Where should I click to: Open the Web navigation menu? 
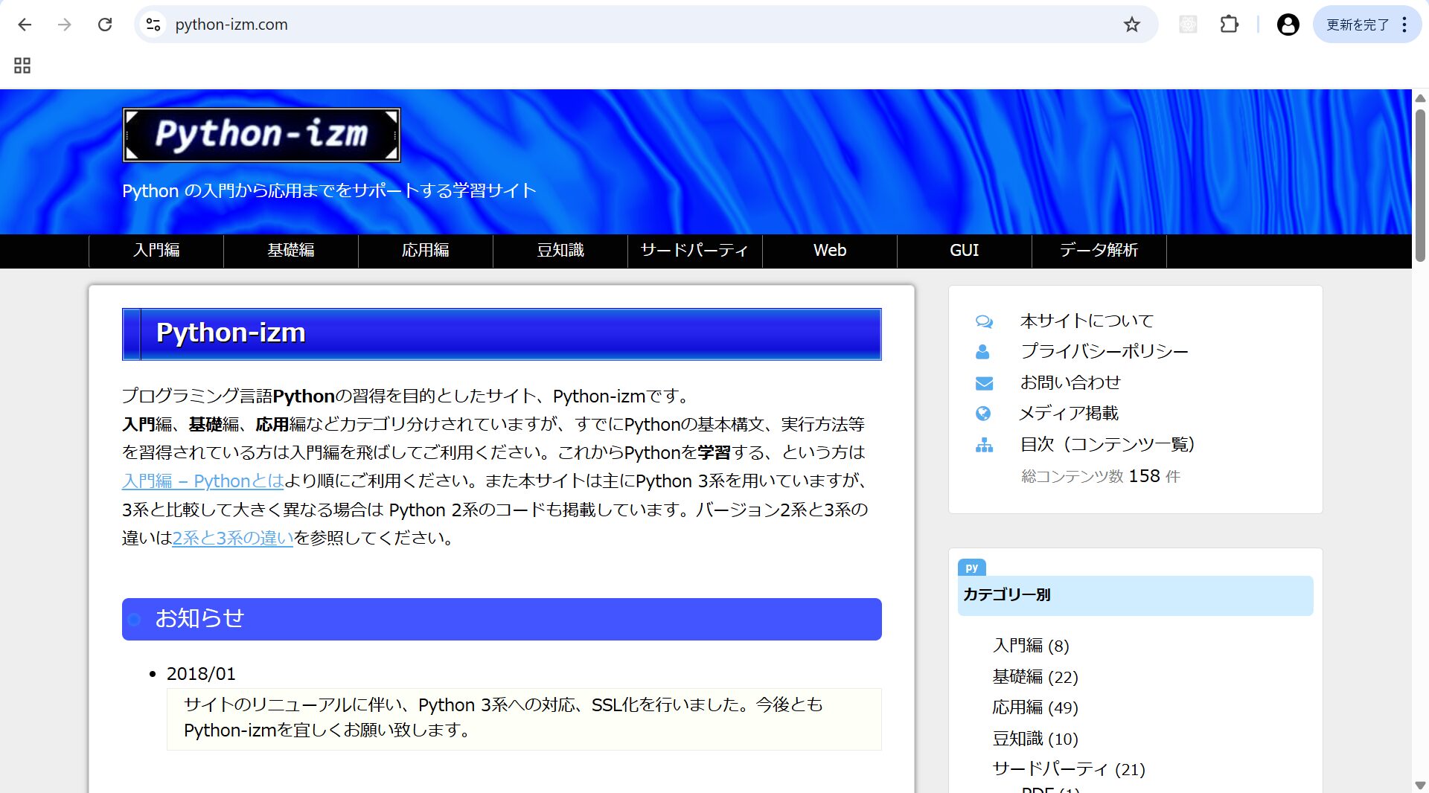point(830,251)
